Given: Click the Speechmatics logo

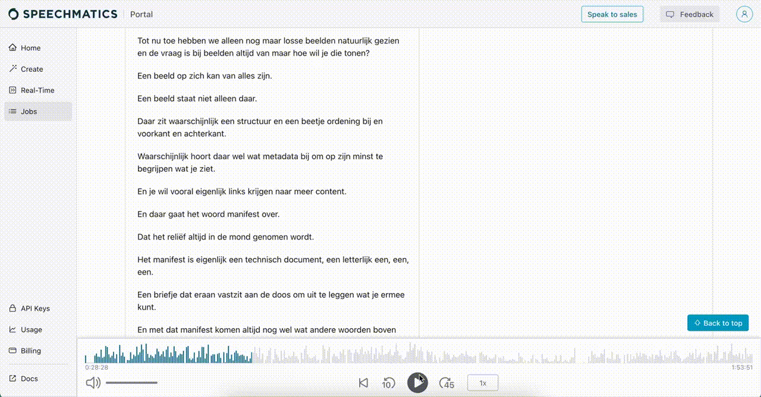Looking at the screenshot, I should click(x=63, y=14).
